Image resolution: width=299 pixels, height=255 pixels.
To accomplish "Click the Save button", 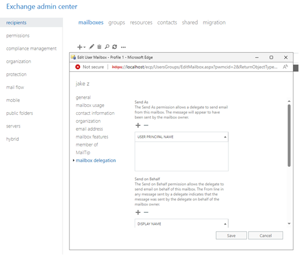I will (231, 236).
